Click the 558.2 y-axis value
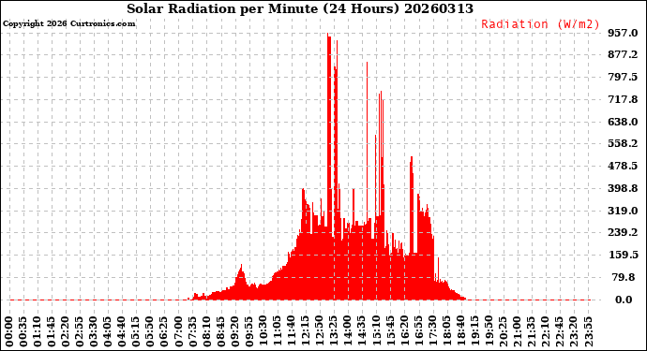 click(623, 144)
